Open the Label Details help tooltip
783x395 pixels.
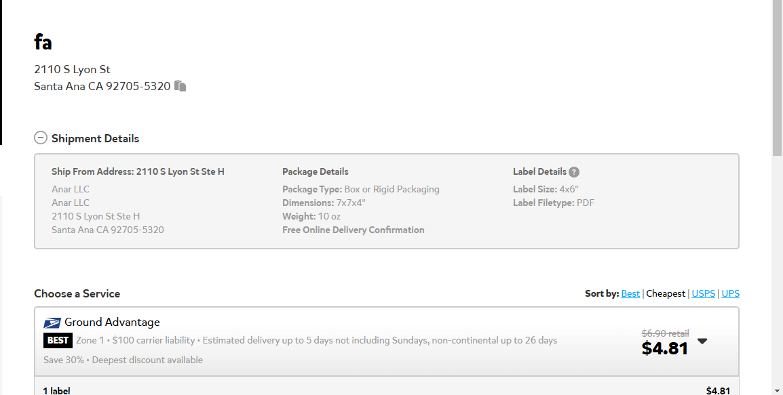point(574,172)
